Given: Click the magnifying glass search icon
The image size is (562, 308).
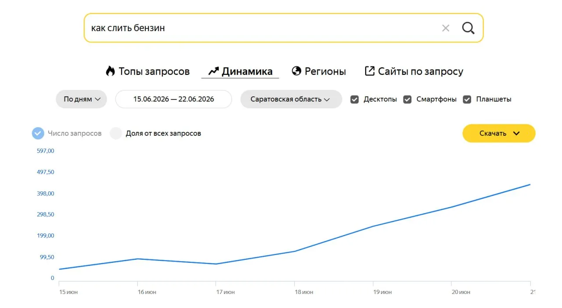Looking at the screenshot, I should tap(468, 28).
